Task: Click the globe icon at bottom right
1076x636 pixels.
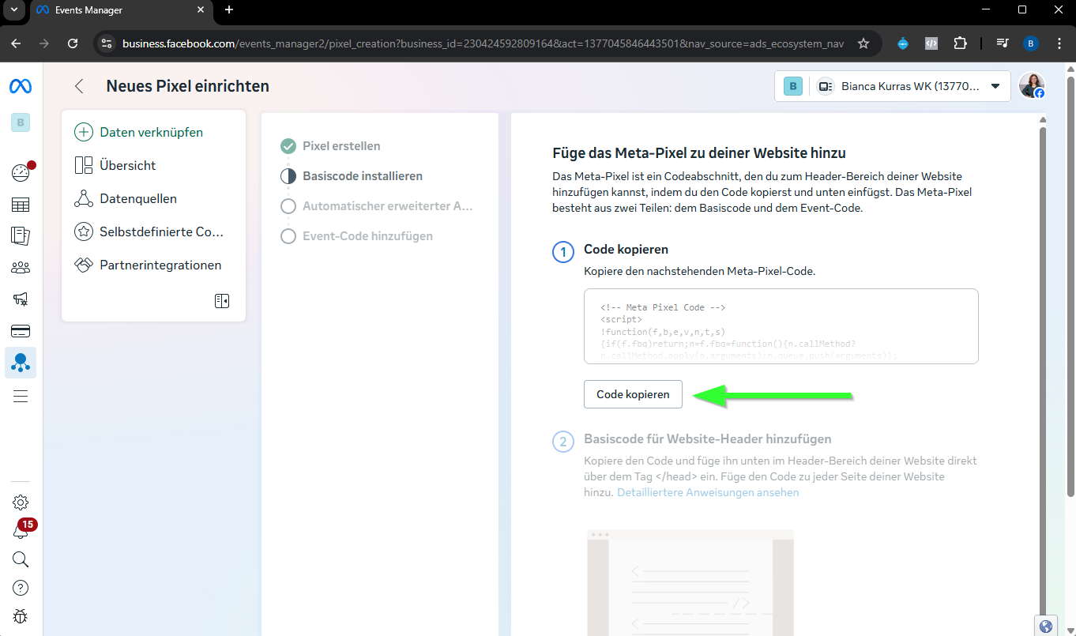Action: click(1047, 627)
